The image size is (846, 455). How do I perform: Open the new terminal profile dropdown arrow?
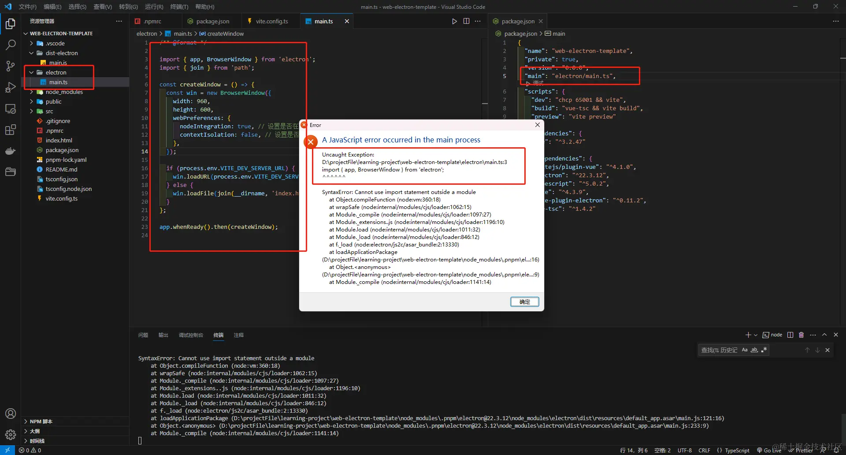[x=756, y=335]
